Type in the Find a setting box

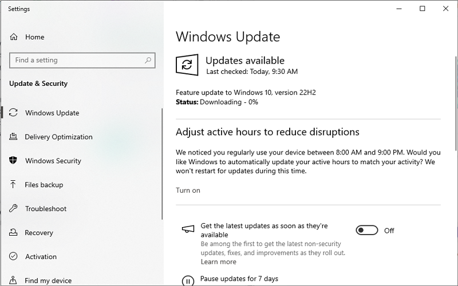[74, 60]
